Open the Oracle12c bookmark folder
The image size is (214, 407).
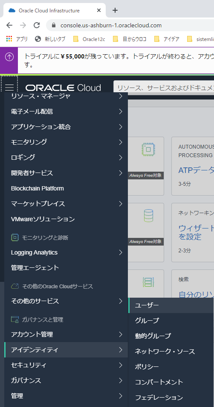pos(89,39)
